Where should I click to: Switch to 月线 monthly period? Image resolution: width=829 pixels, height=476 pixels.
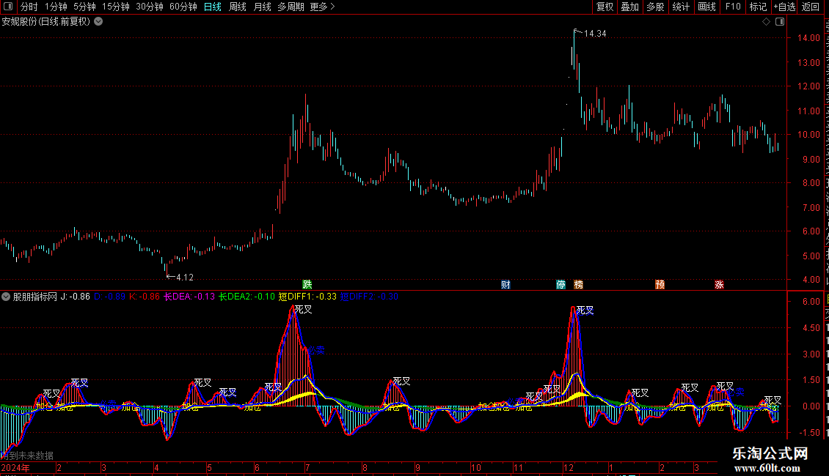[262, 7]
